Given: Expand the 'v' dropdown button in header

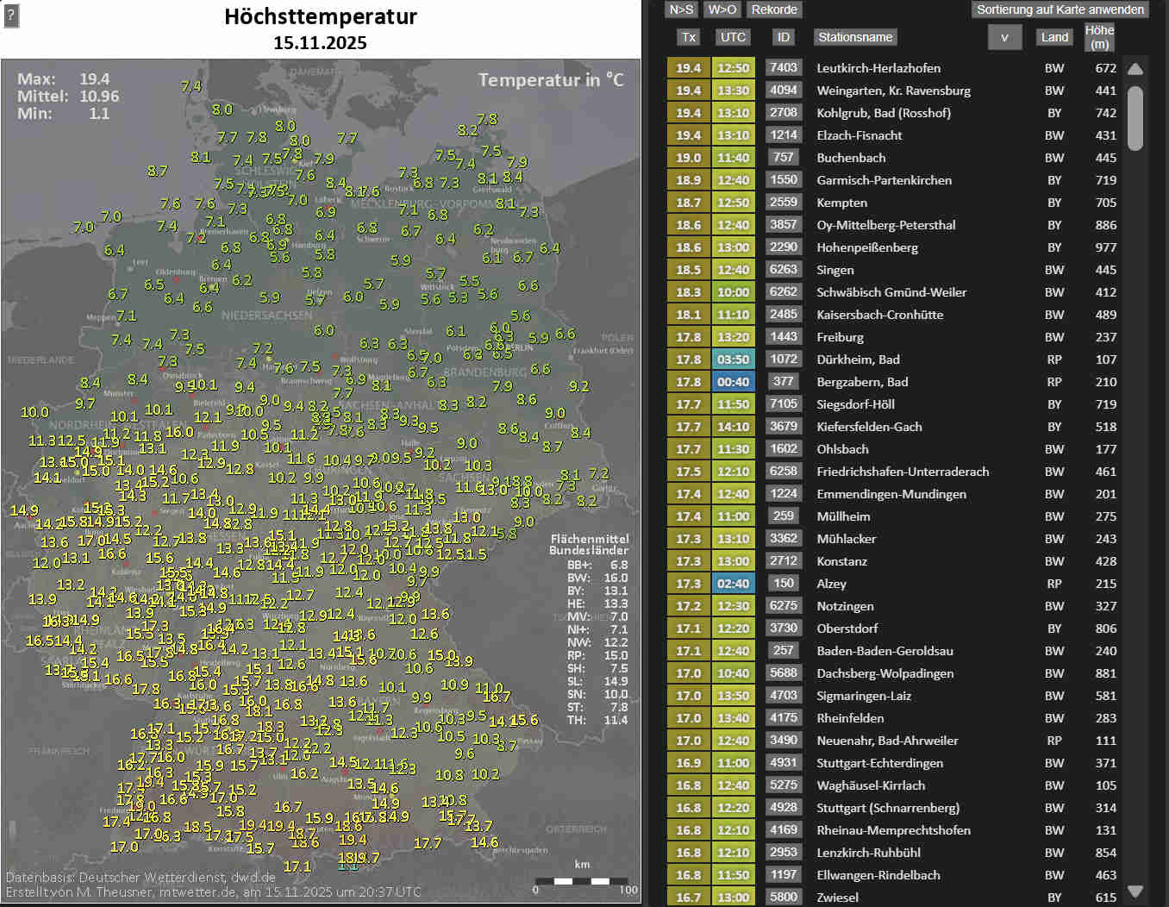Looking at the screenshot, I should pyautogui.click(x=1004, y=37).
